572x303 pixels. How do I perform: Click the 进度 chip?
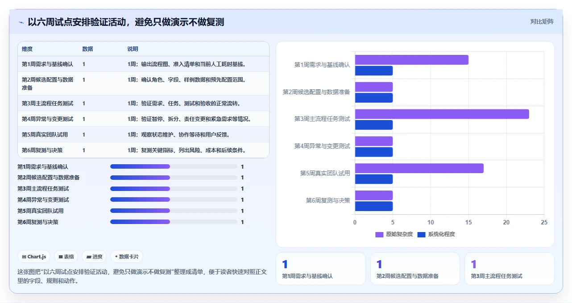point(94,257)
